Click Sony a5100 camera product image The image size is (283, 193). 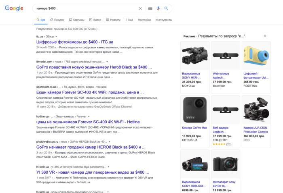click(226, 164)
